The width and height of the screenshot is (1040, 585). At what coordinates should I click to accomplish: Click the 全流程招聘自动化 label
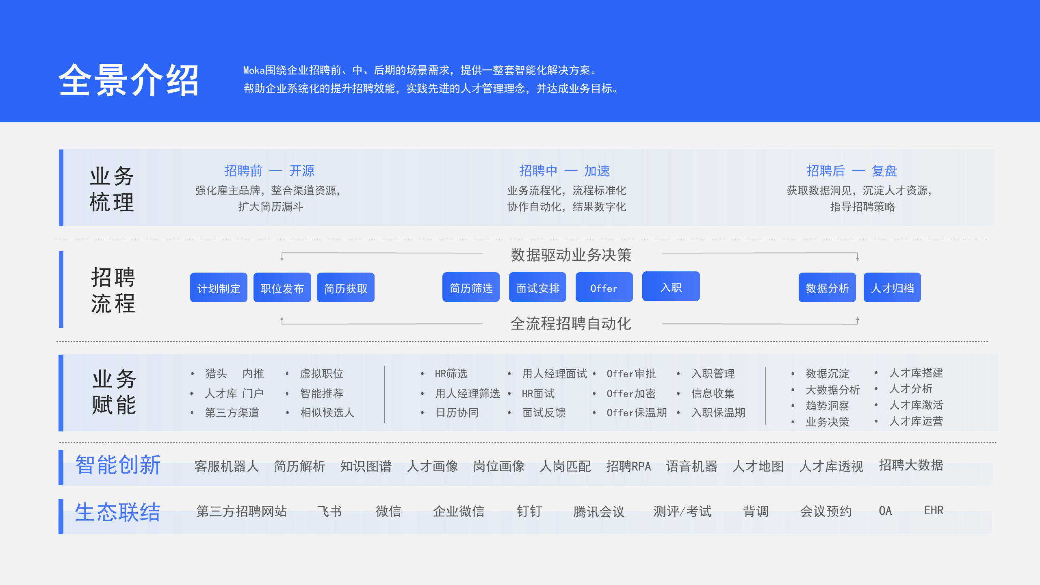tap(571, 323)
